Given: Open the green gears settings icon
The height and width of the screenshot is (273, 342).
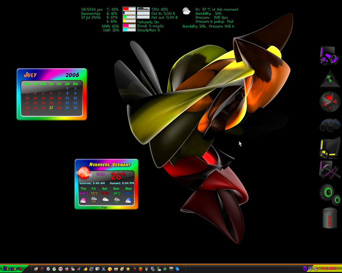Looking at the screenshot, I should pos(330,194).
